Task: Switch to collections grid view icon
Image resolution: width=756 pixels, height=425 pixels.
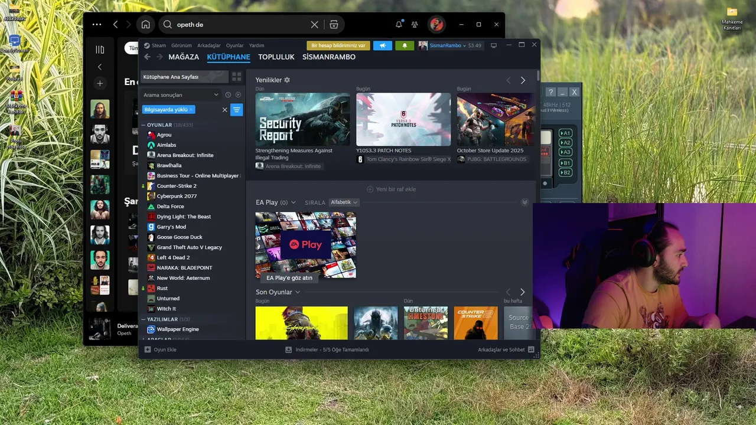Action: (236, 77)
